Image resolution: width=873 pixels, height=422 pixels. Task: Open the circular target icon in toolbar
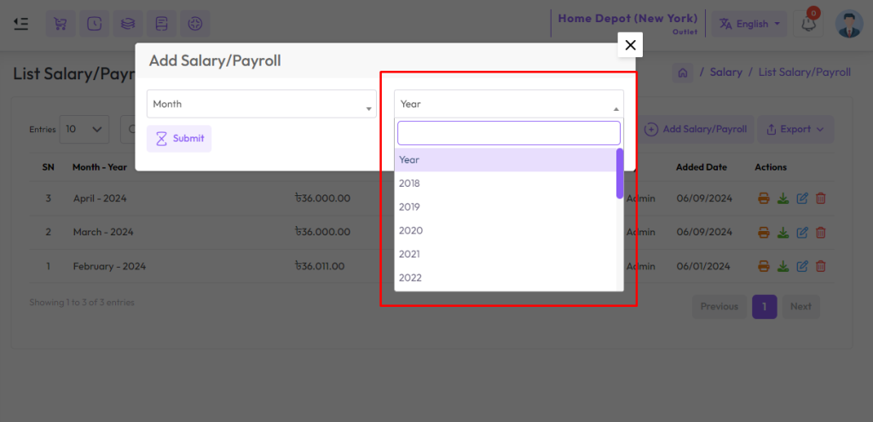[x=195, y=24]
